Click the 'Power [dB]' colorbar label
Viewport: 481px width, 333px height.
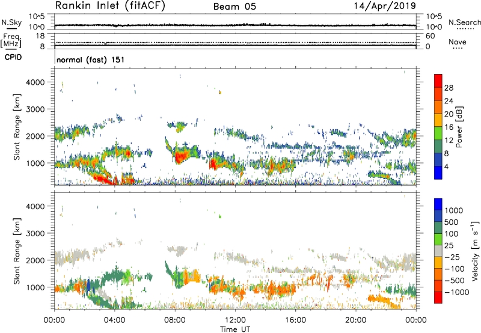(x=459, y=127)
